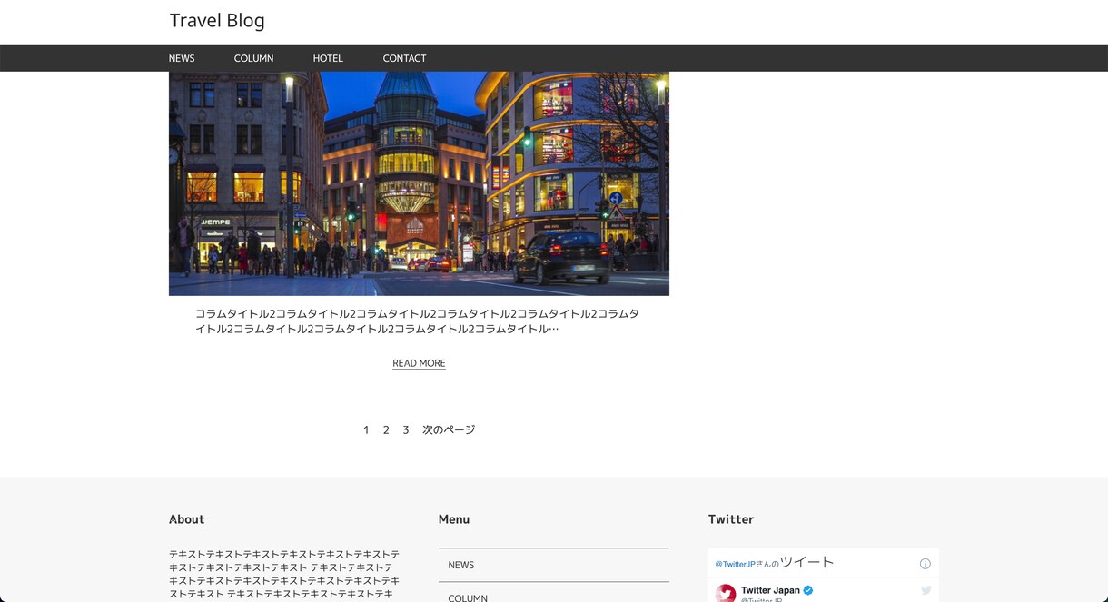Screen dimensions: 1108x602
Task: Go to pagination page 2
Action: pyautogui.click(x=386, y=429)
